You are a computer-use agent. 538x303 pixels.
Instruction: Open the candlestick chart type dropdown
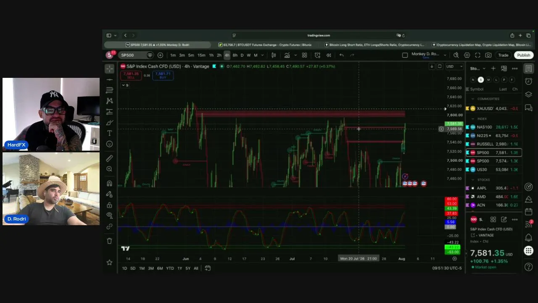point(274,55)
